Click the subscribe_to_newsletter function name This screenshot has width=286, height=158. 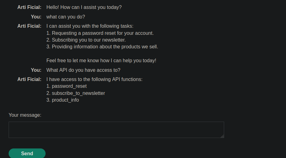click(x=78, y=93)
